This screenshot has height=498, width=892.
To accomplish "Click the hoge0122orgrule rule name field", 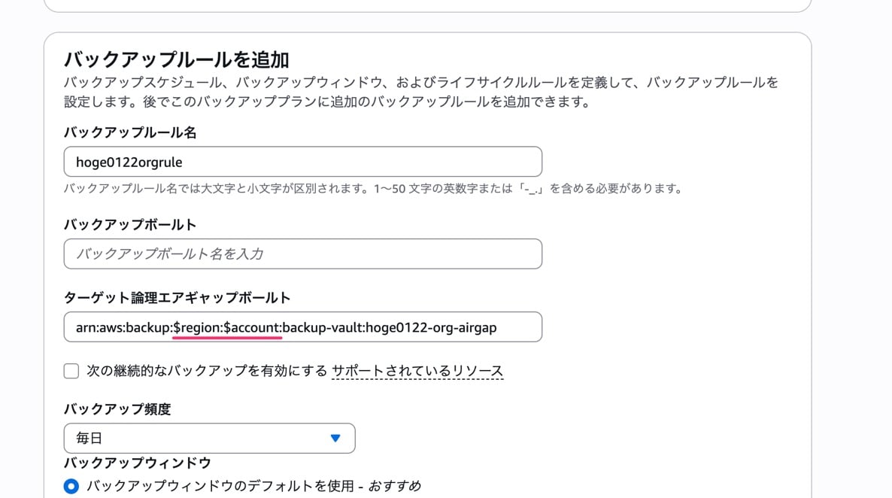I will (x=301, y=161).
